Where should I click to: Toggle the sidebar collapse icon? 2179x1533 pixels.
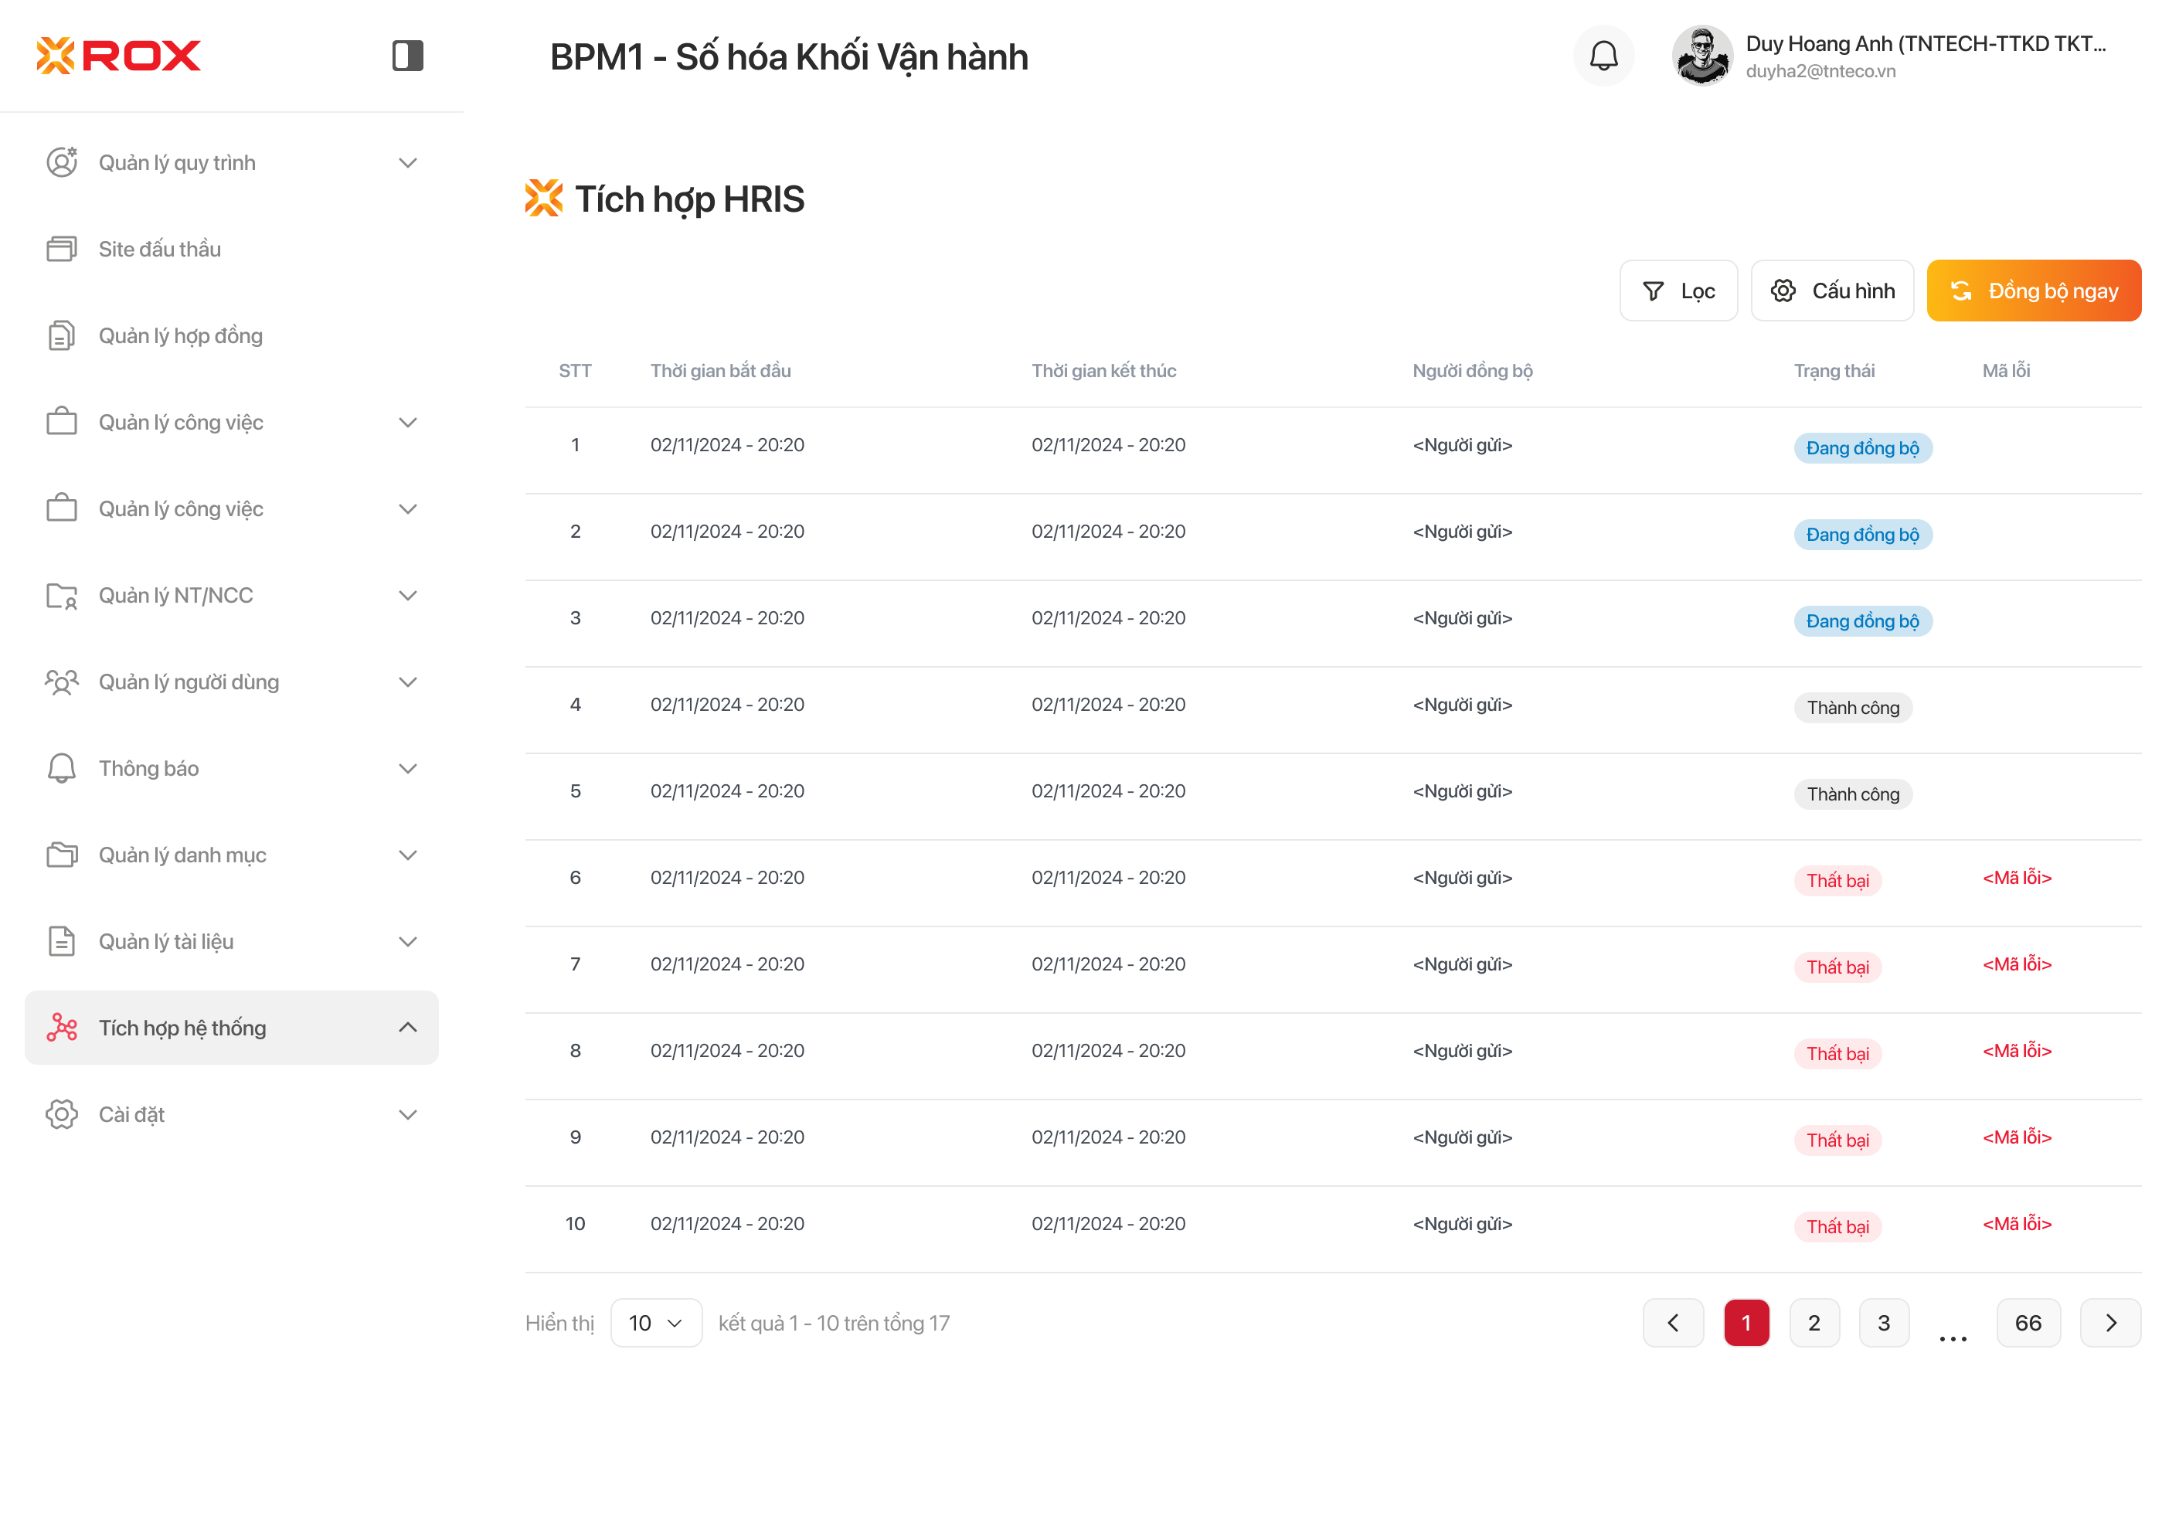[407, 55]
